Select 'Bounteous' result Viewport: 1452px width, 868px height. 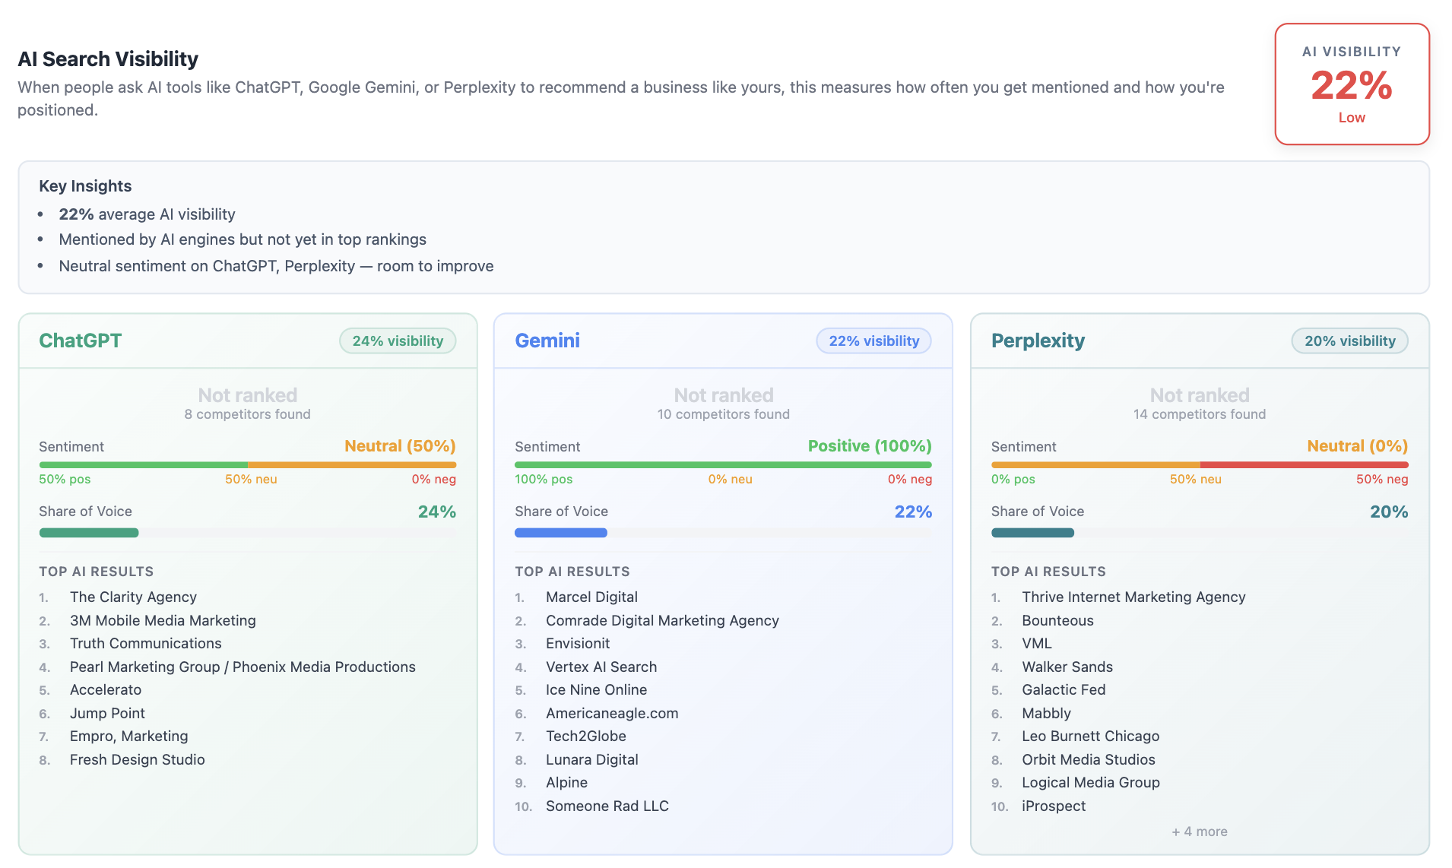coord(1057,621)
